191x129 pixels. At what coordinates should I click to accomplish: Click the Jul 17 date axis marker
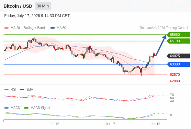pyautogui.click(x=110, y=124)
